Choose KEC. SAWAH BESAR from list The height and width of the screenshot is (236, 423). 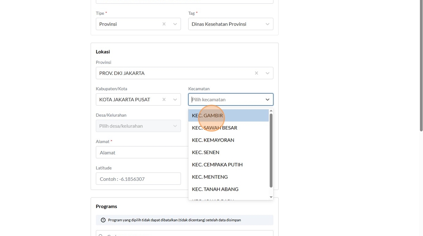215,128
